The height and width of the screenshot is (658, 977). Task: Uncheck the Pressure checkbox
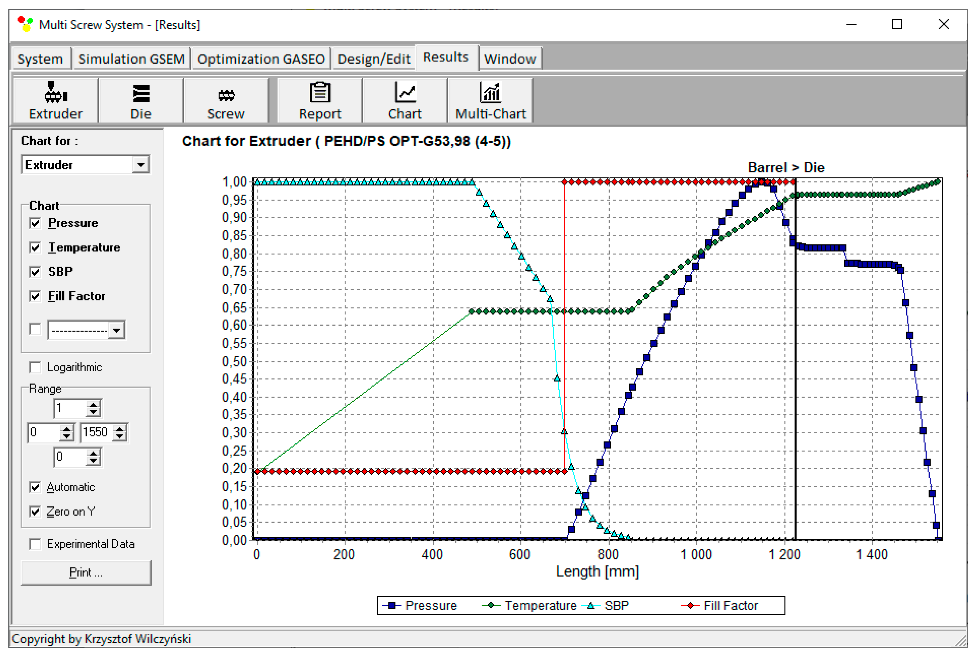pyautogui.click(x=35, y=223)
